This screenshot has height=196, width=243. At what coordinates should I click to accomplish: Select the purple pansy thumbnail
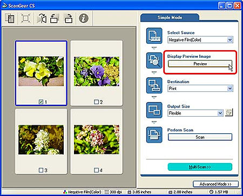[x=97, y=71]
